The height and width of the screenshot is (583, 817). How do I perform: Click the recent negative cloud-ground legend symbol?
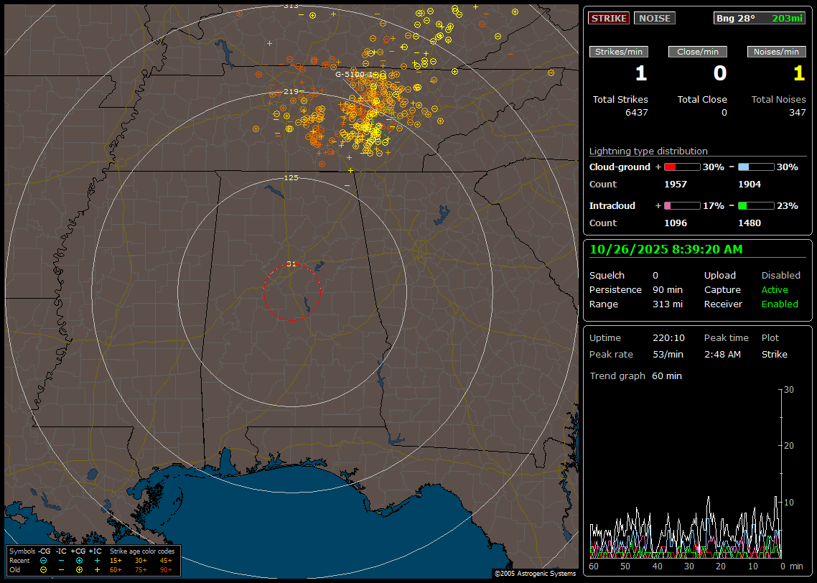pos(43,560)
